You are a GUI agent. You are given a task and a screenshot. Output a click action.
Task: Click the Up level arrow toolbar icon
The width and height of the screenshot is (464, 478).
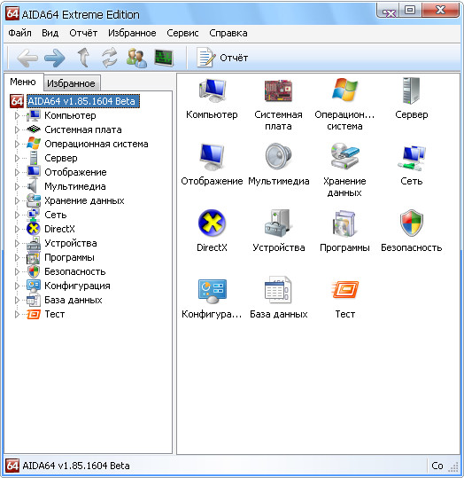83,58
